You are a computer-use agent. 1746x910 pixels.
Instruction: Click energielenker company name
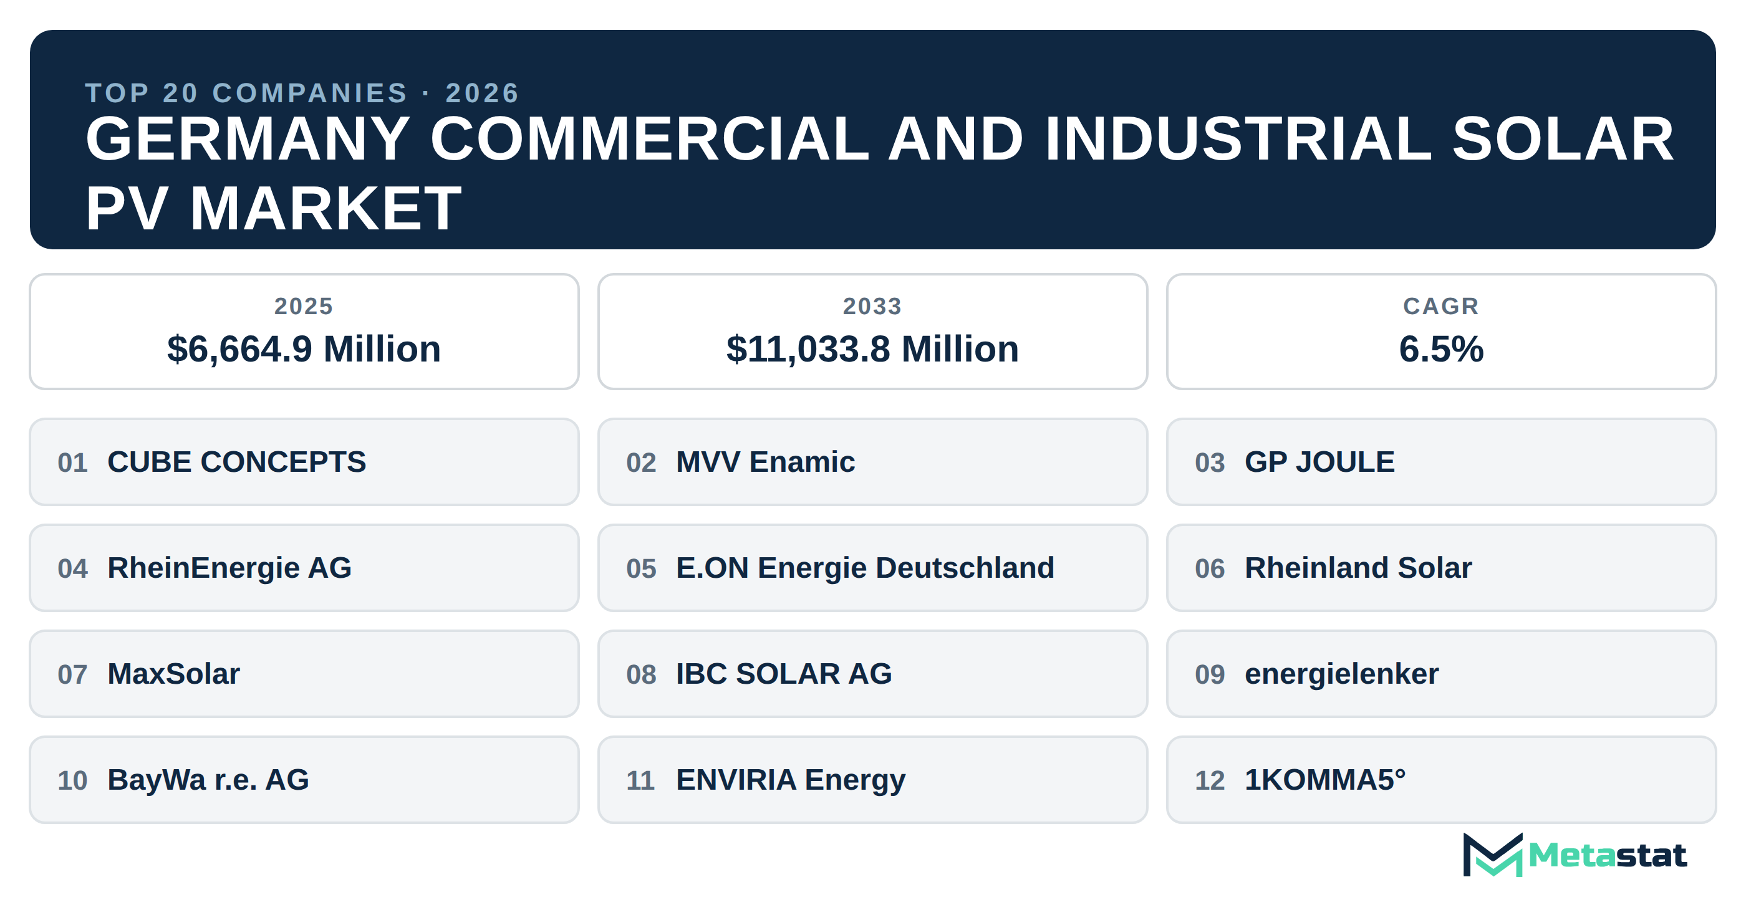pos(1341,674)
